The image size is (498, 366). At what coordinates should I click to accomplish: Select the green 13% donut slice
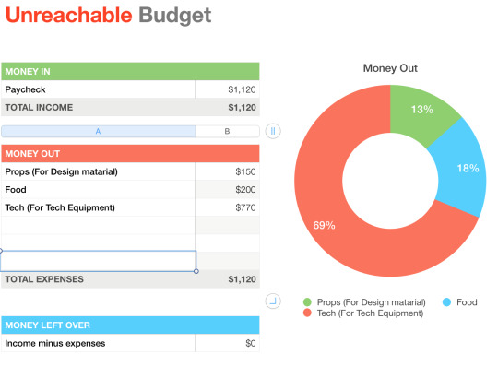tap(422, 110)
